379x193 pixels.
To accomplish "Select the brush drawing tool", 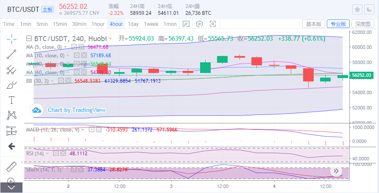I will [11, 85].
